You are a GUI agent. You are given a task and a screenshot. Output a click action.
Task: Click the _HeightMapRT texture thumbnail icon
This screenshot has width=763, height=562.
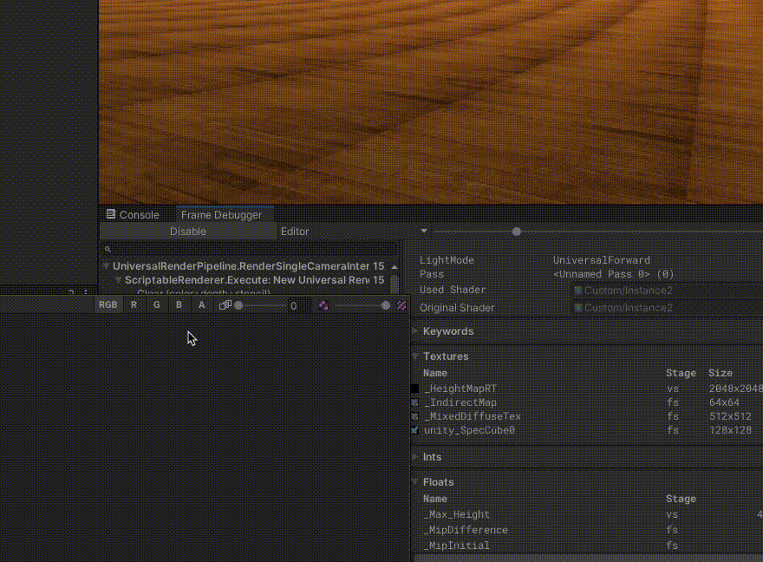pyautogui.click(x=414, y=388)
